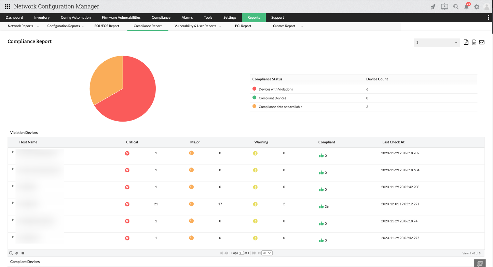This screenshot has height=267, width=493.
Task: Open the PCI Report tab
Action: (x=243, y=26)
